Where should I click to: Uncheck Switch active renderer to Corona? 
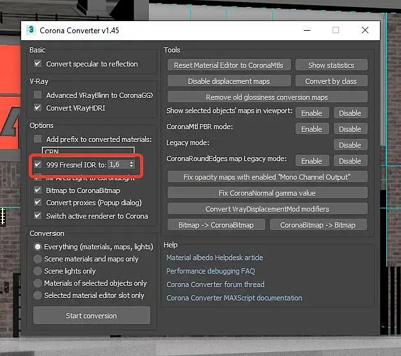coord(38,215)
